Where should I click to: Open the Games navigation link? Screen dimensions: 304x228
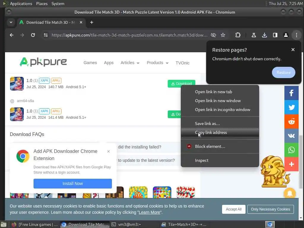90,63
